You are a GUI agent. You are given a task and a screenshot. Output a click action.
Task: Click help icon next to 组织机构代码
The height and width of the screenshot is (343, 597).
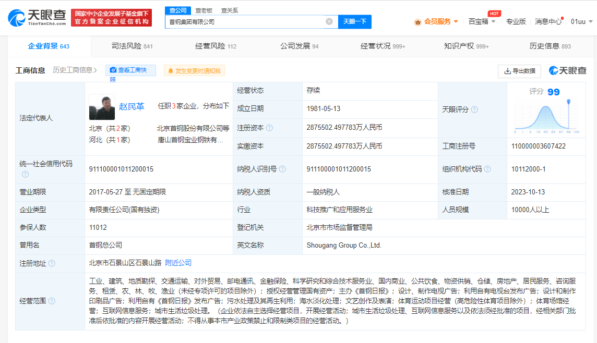pos(487,169)
